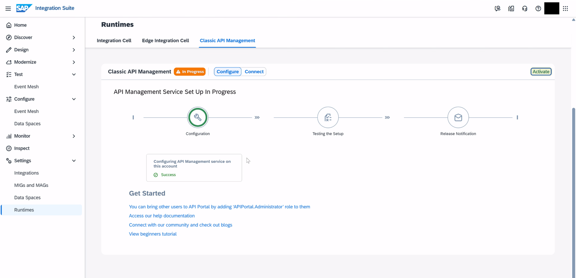
Task: Open MIGs and MAGs in sidebar
Action: pyautogui.click(x=31, y=185)
